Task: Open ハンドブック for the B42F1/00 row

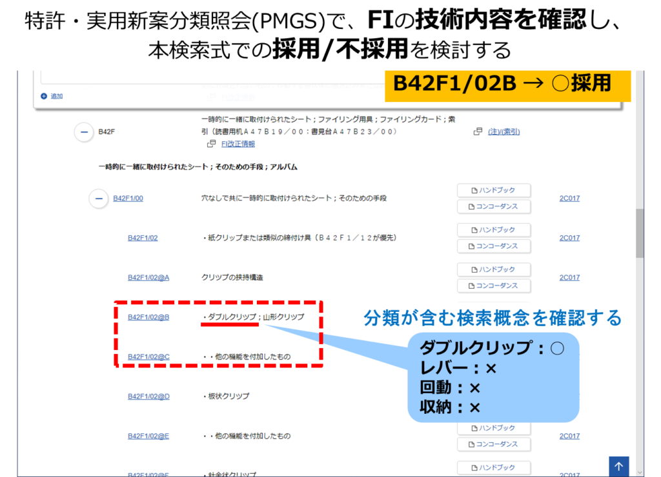Action: [x=494, y=190]
